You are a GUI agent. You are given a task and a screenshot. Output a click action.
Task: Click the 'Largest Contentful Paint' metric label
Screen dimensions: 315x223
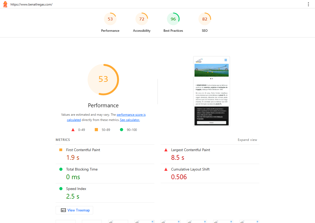coord(191,150)
